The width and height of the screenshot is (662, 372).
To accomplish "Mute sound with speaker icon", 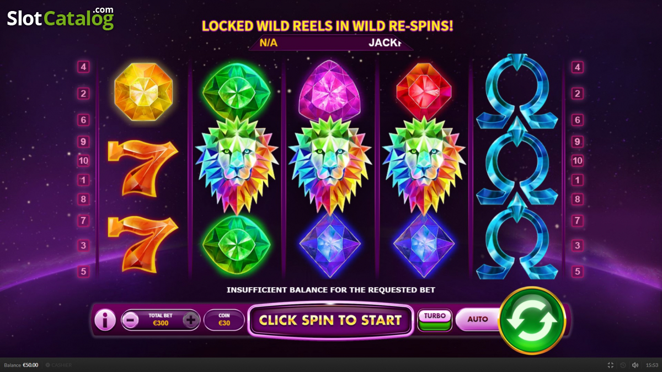I will pyautogui.click(x=635, y=365).
